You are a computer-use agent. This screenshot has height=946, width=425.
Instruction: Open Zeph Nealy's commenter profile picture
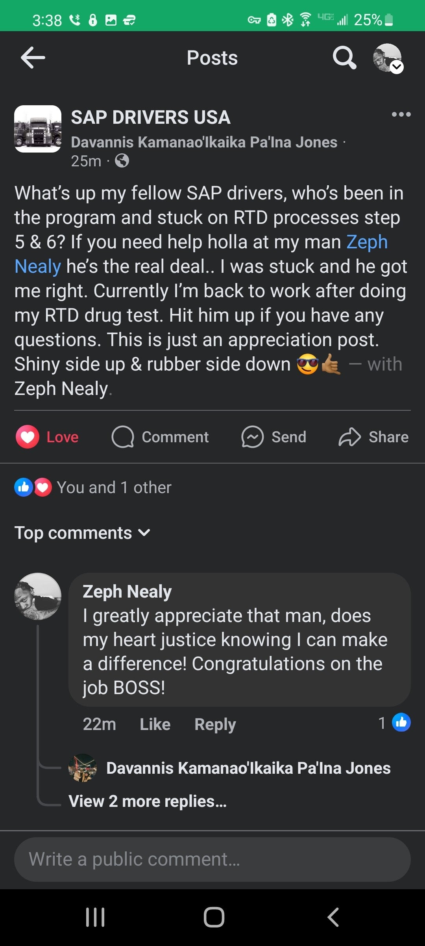pos(38,596)
